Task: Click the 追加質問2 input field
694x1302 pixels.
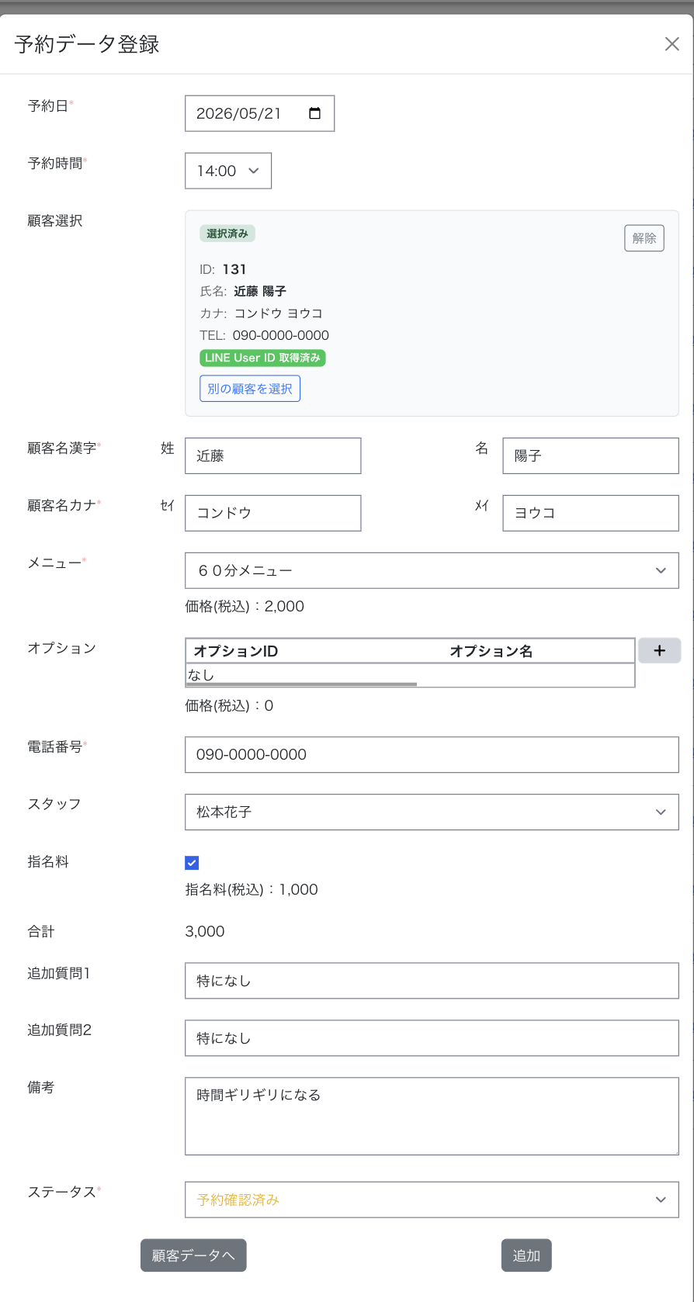Action: tap(432, 1038)
